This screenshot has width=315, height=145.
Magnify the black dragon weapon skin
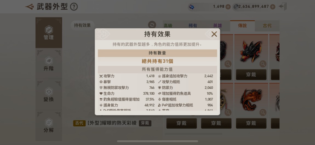click(263, 64)
